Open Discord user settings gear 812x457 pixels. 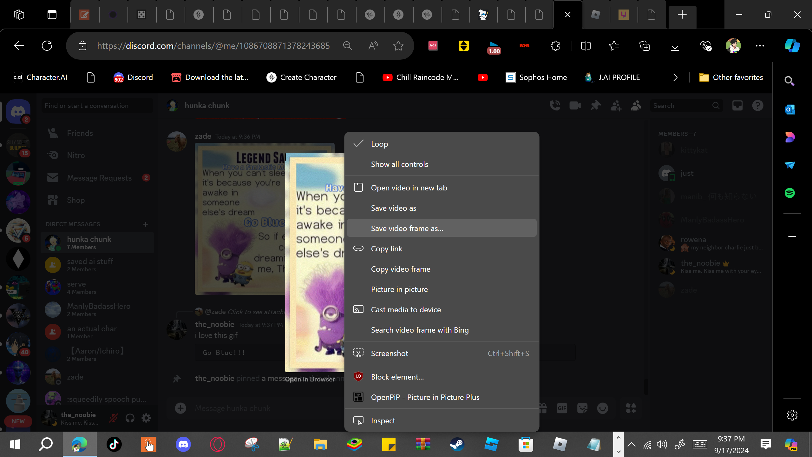(146, 418)
